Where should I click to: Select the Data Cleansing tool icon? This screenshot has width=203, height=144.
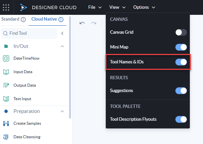[x=6, y=137]
